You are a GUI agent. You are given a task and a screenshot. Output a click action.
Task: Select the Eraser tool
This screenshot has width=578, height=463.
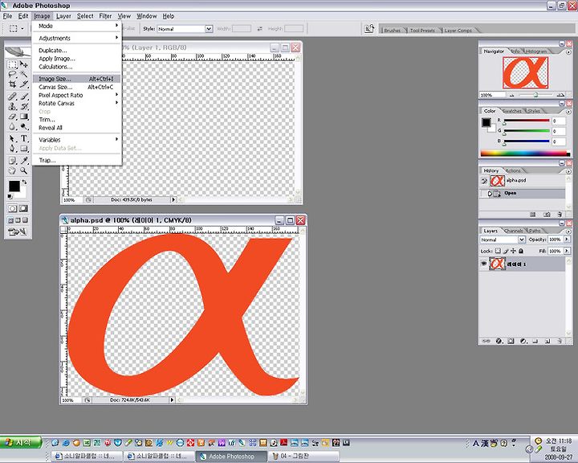pos(12,117)
